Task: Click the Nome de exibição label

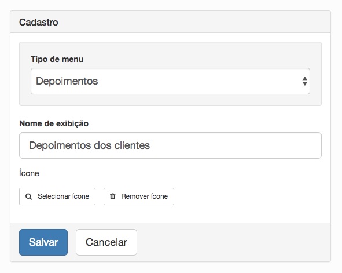Action: [54, 123]
